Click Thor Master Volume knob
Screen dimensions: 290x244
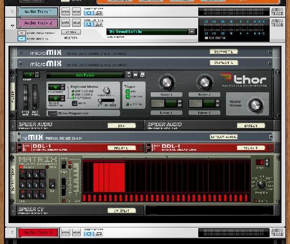tap(255, 105)
